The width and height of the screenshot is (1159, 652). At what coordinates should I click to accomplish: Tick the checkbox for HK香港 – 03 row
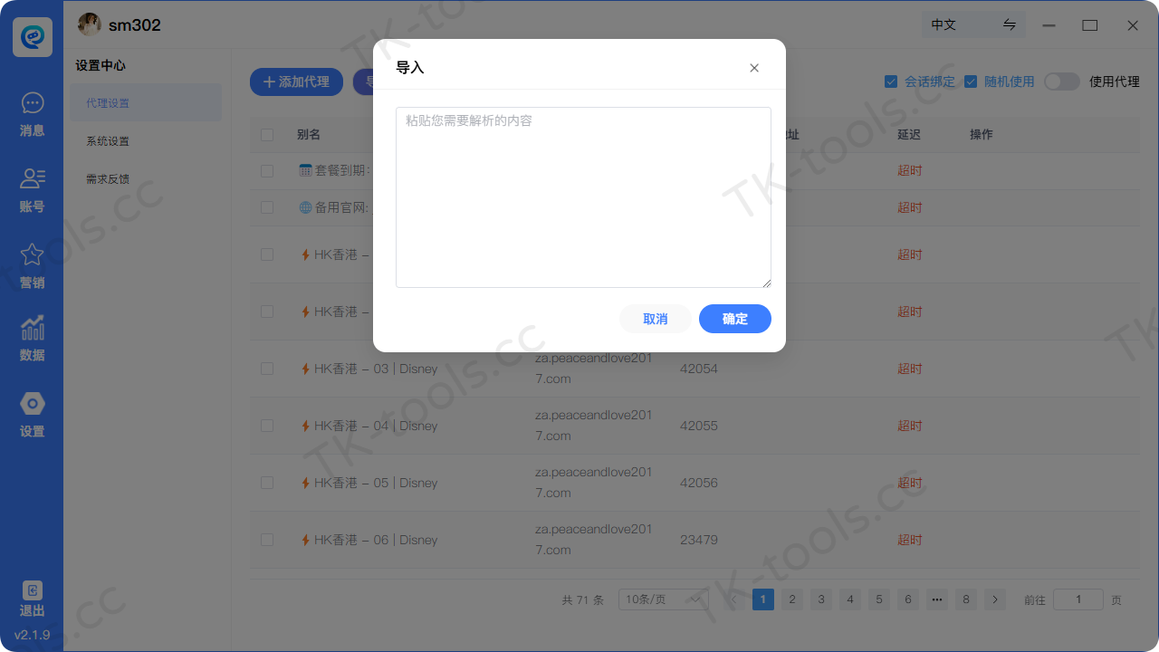(x=267, y=369)
